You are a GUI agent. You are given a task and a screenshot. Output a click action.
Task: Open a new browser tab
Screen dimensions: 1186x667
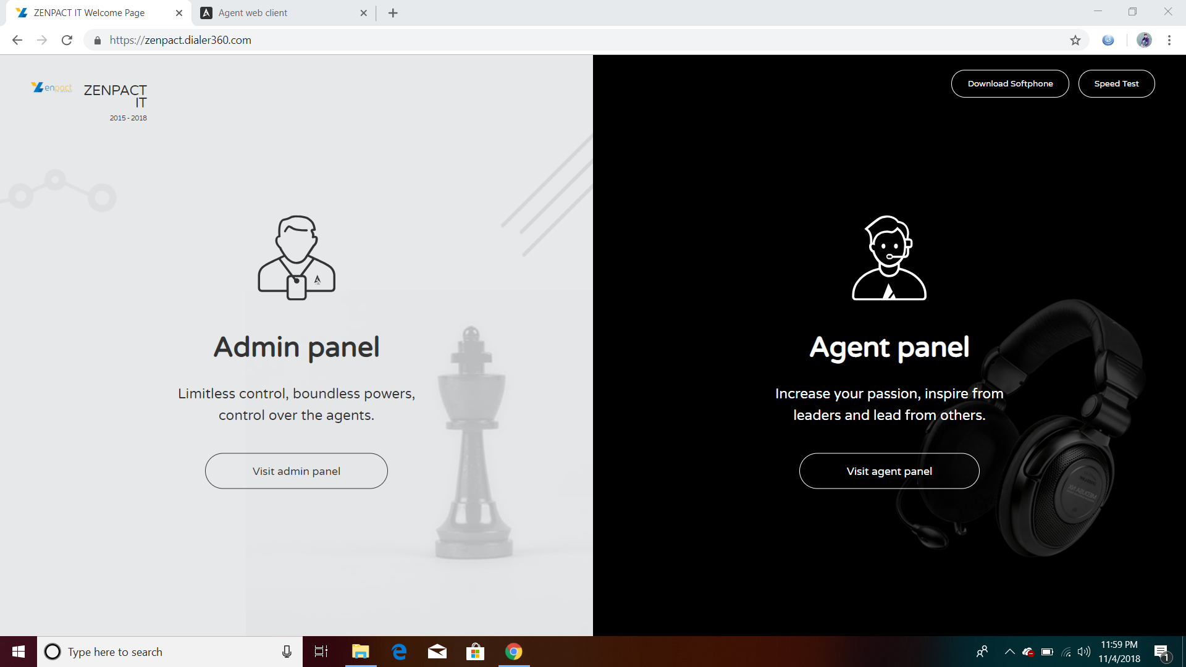[393, 13]
